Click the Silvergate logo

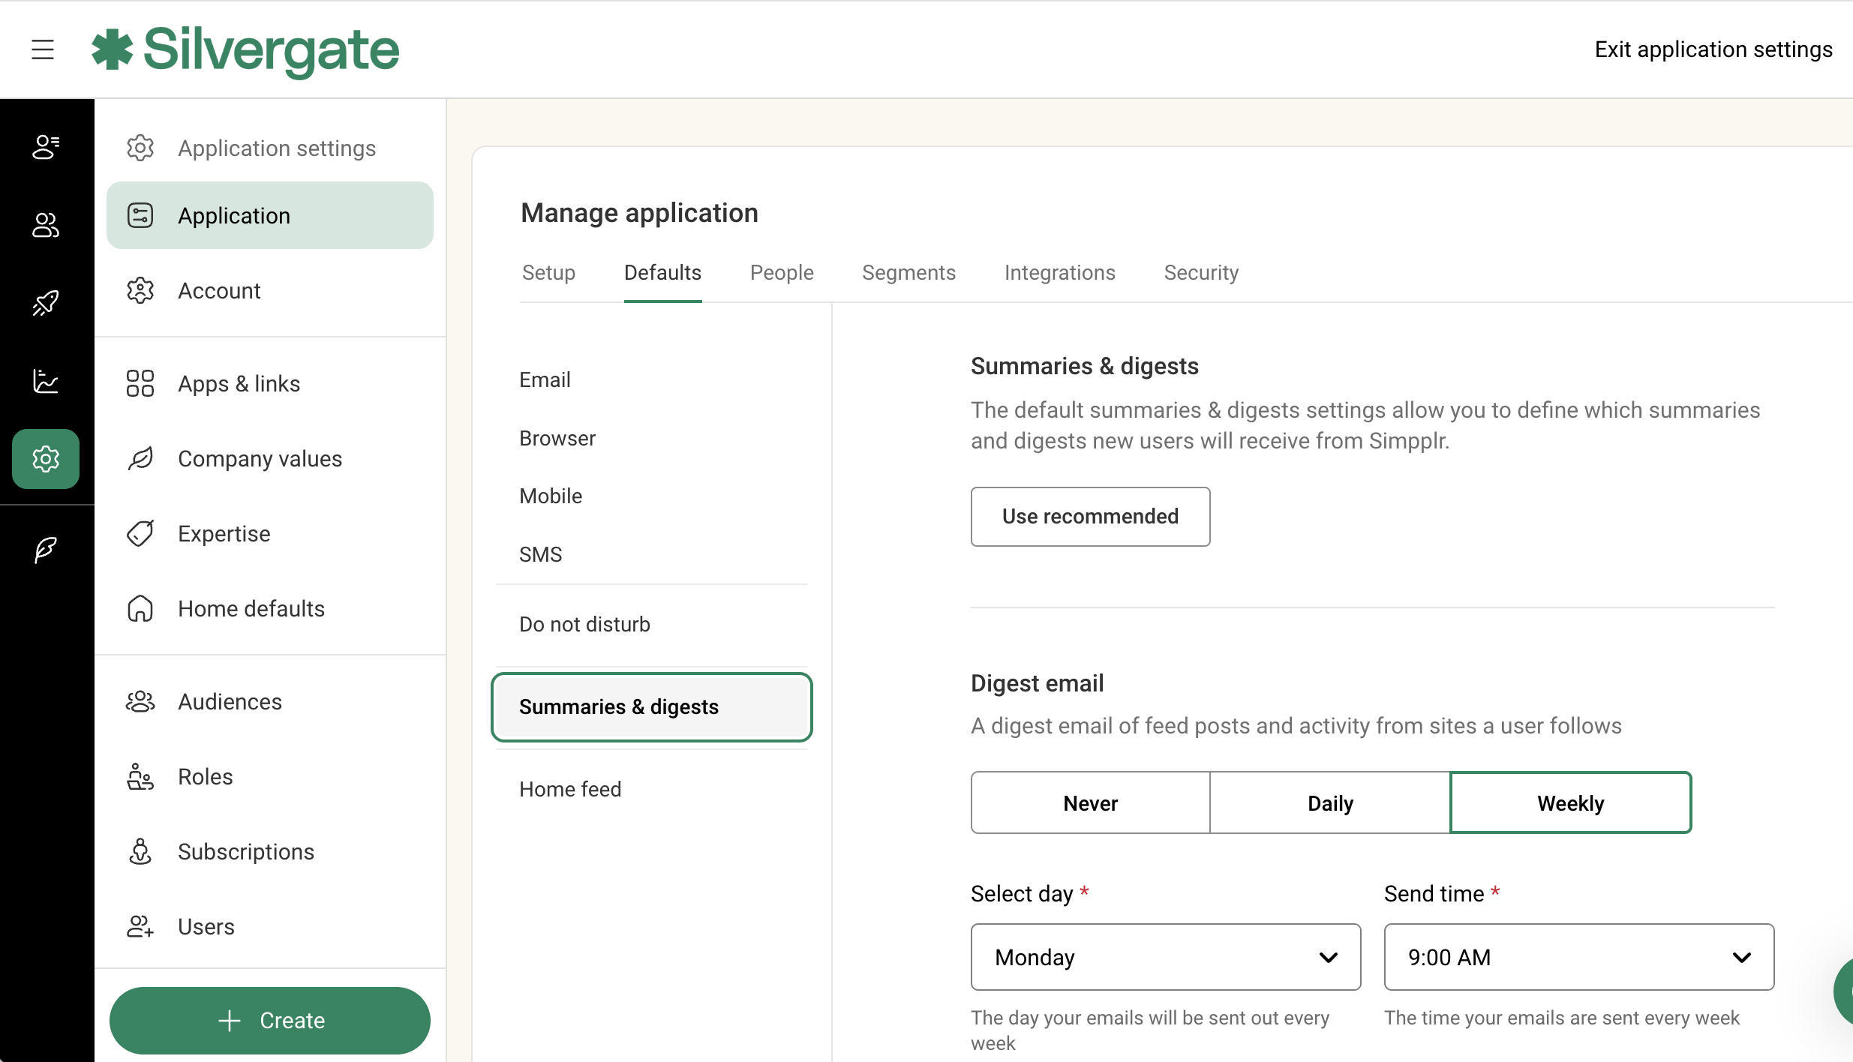(245, 50)
